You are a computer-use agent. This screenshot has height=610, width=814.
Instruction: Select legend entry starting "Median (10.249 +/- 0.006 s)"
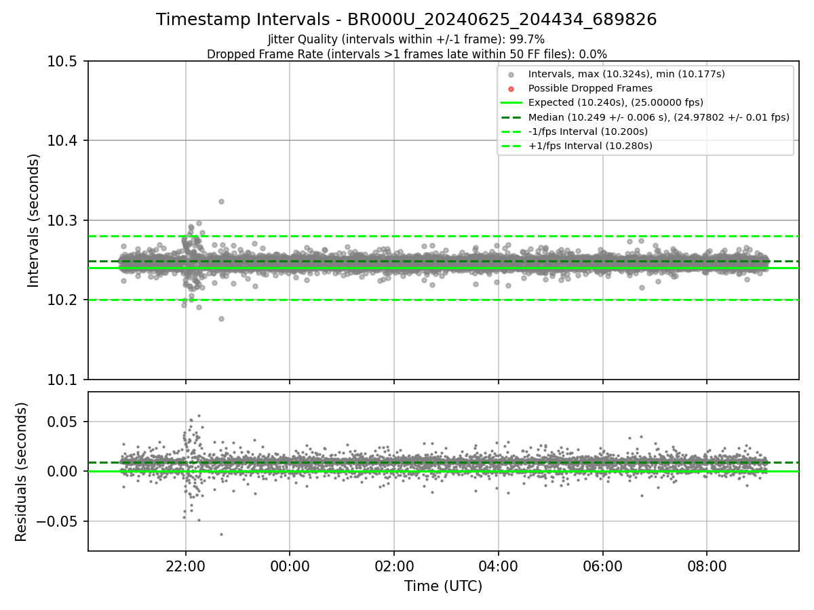coord(659,117)
